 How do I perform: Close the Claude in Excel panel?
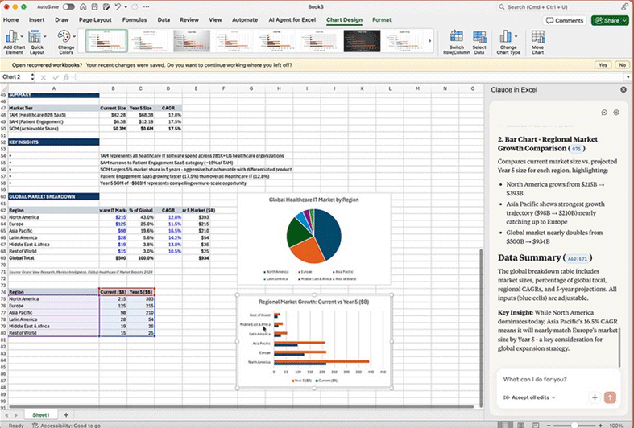click(623, 90)
